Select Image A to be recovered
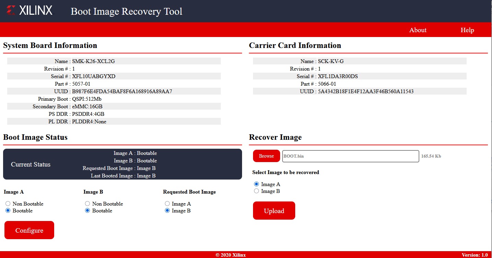Screen dimensions: 492x258 pyautogui.click(x=256, y=184)
